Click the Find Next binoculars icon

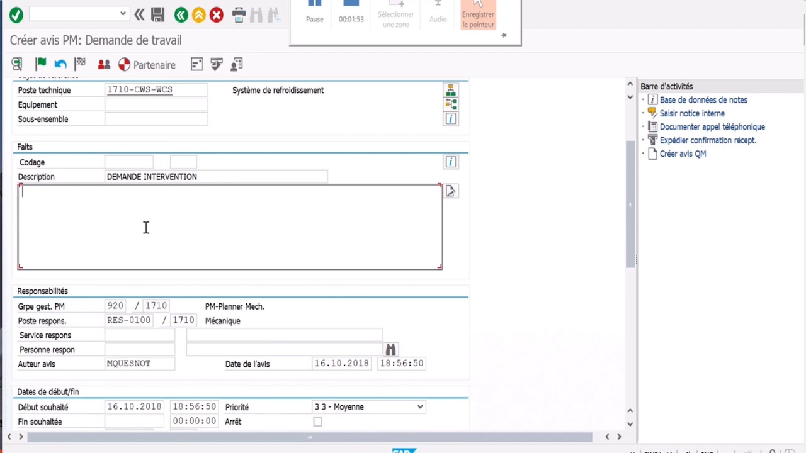tap(273, 14)
